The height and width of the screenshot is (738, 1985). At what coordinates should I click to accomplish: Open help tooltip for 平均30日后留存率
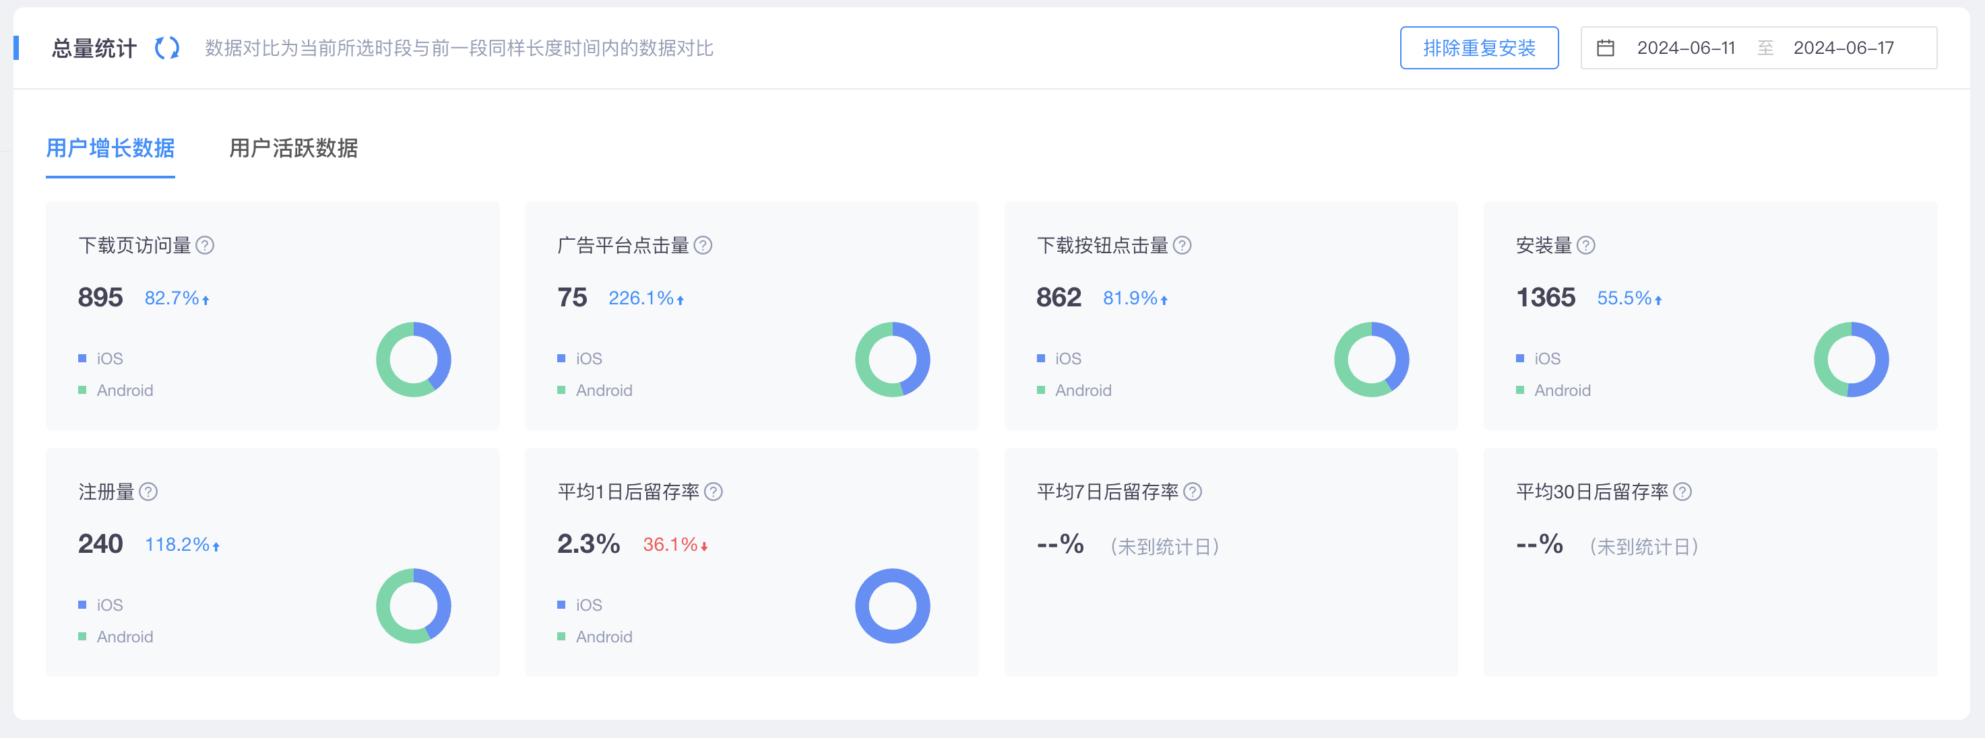tap(1683, 492)
